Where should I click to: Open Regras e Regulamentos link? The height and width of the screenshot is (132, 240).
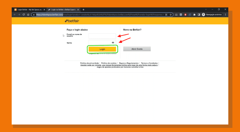[x=129, y=63]
